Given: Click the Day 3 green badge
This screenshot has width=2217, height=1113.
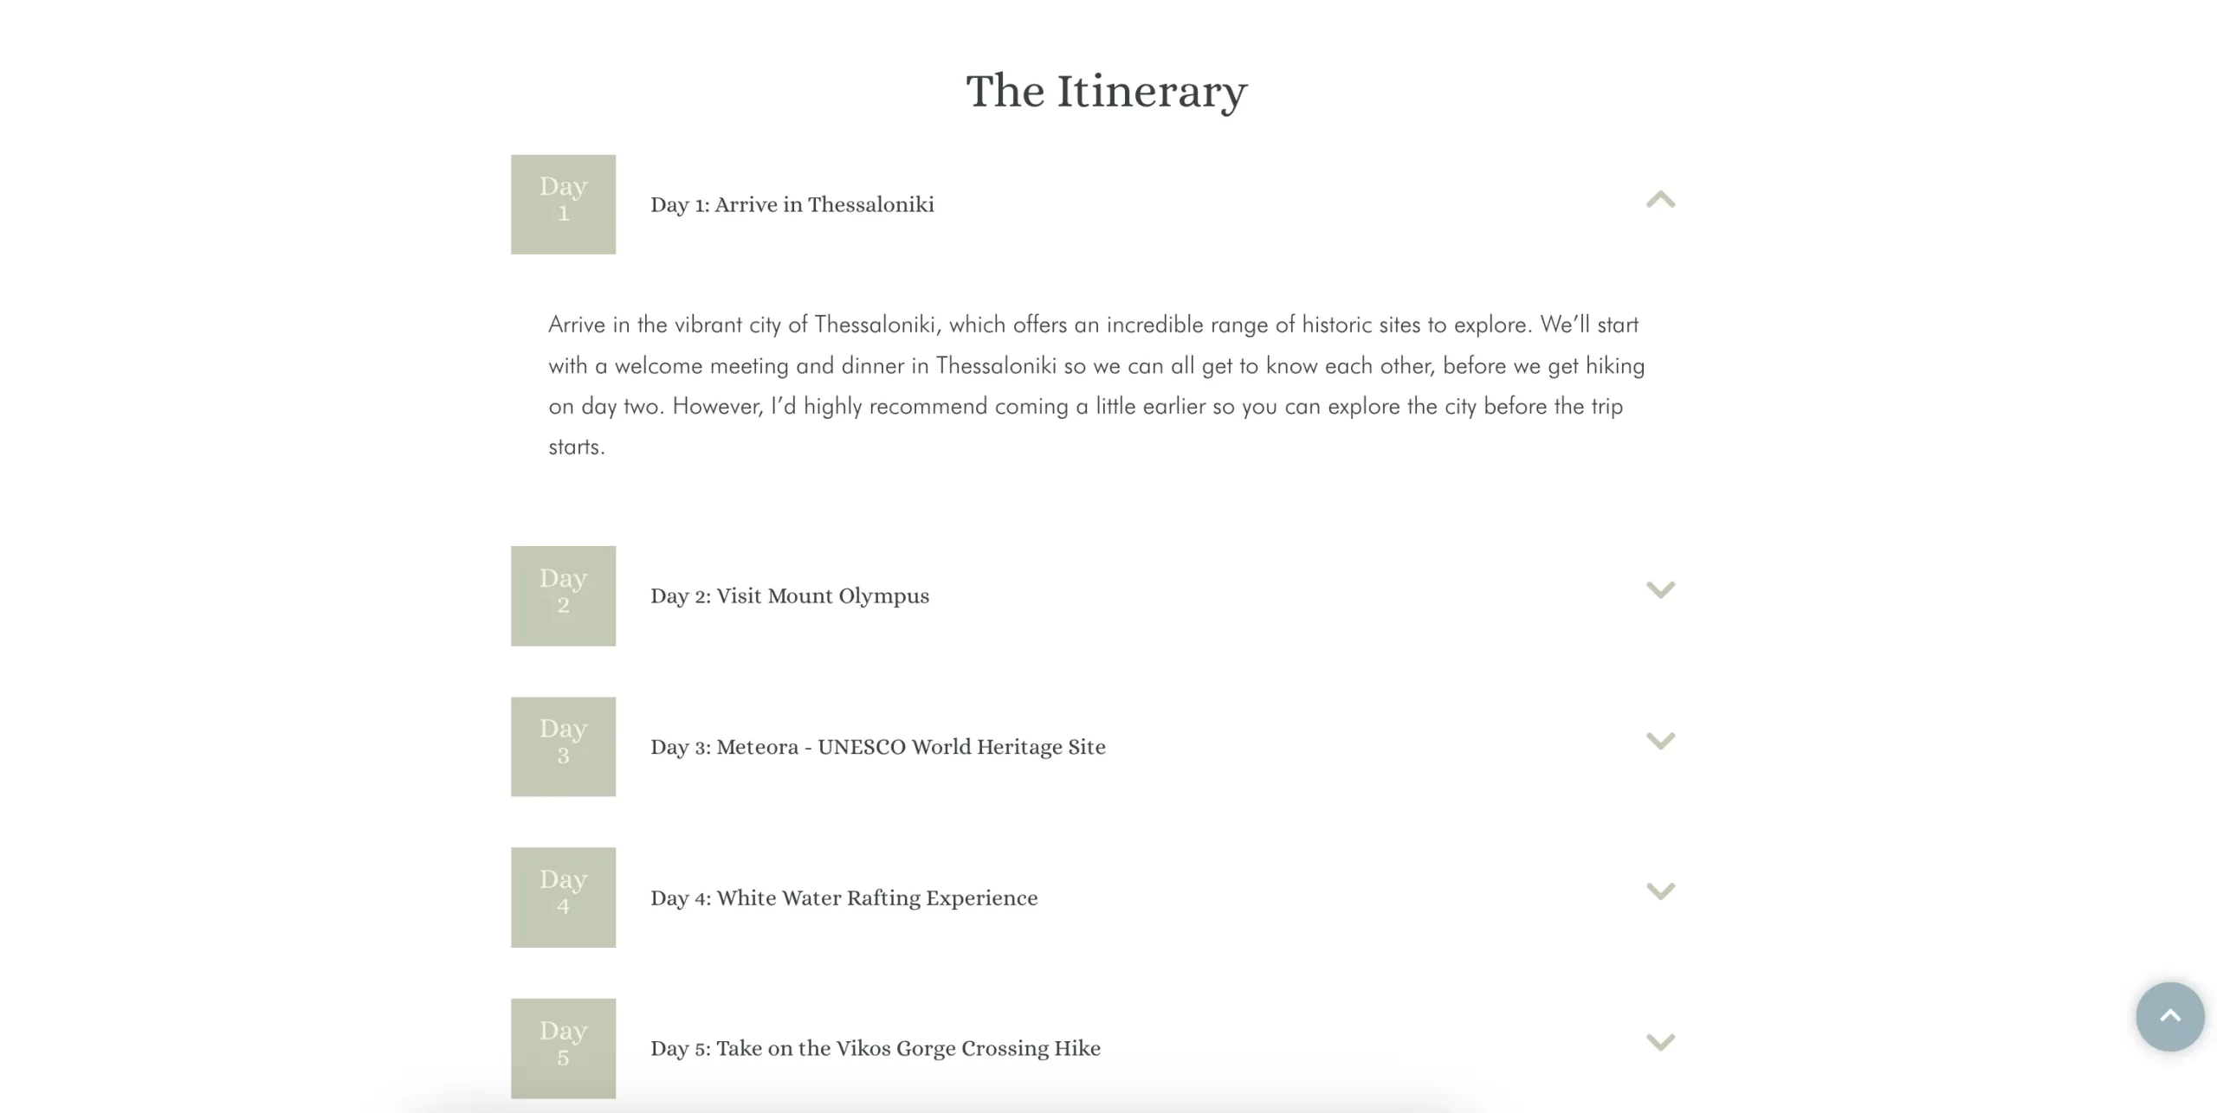Looking at the screenshot, I should click(x=563, y=746).
